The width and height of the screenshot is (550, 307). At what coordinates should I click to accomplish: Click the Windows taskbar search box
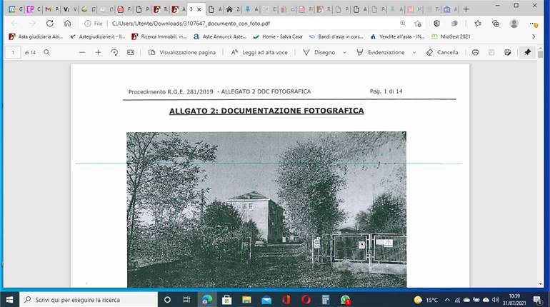tap(89, 300)
